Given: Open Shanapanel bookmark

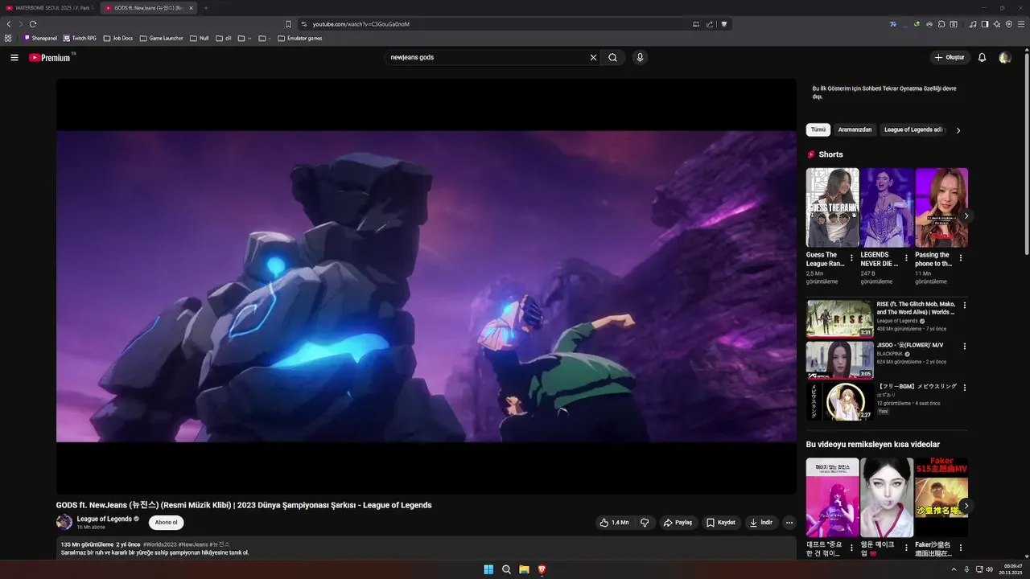Looking at the screenshot, I should pos(40,38).
